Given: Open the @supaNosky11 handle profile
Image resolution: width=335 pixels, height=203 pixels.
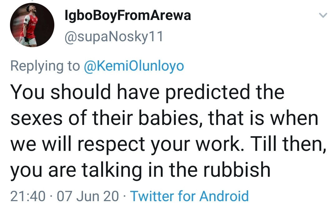Looking at the screenshot, I should coord(113,37).
